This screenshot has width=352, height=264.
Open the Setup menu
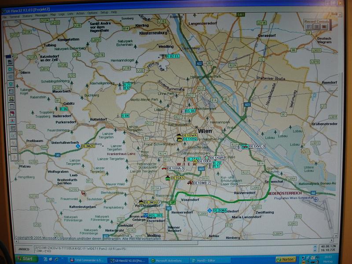(x=104, y=12)
